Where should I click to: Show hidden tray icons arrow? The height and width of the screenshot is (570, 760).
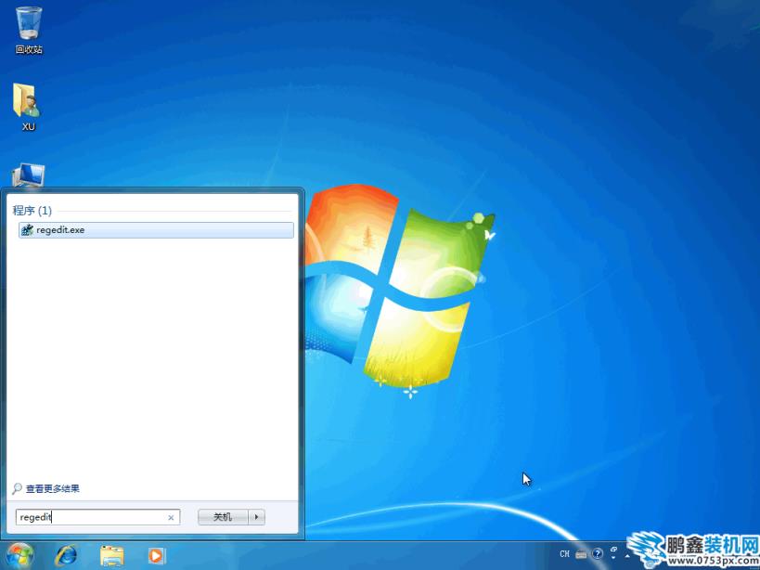point(627,555)
